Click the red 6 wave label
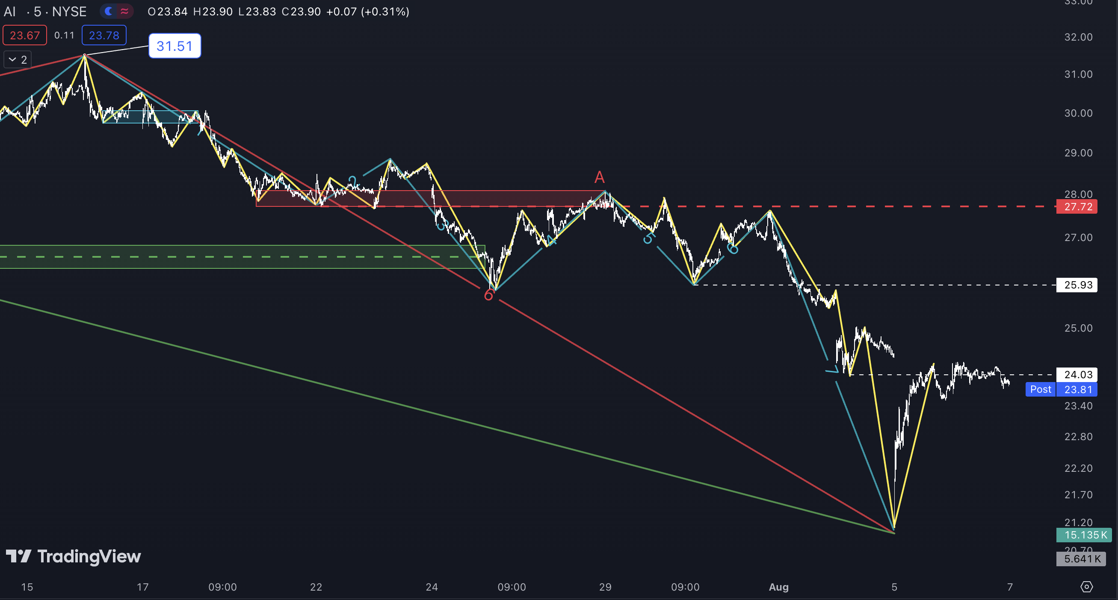 coord(488,295)
